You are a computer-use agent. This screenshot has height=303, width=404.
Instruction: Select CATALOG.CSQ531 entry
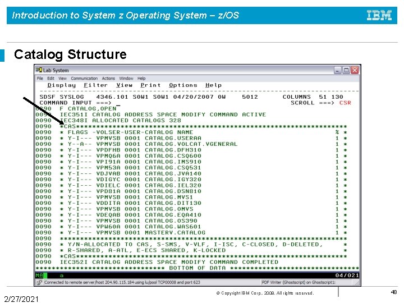click(173, 168)
